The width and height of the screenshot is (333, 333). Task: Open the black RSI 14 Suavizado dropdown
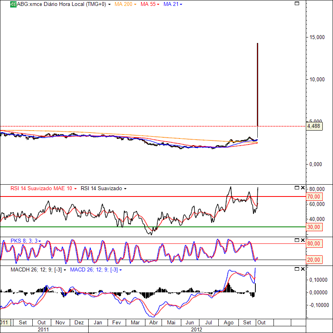click(x=125, y=189)
